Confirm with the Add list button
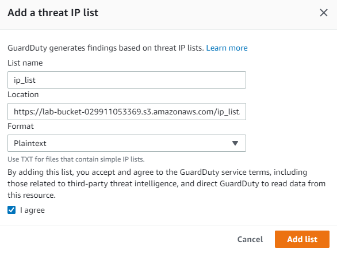Screen dimensions: 337x253 tap(302, 239)
